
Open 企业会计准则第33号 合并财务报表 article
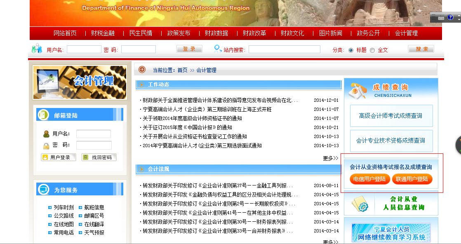[218, 231]
